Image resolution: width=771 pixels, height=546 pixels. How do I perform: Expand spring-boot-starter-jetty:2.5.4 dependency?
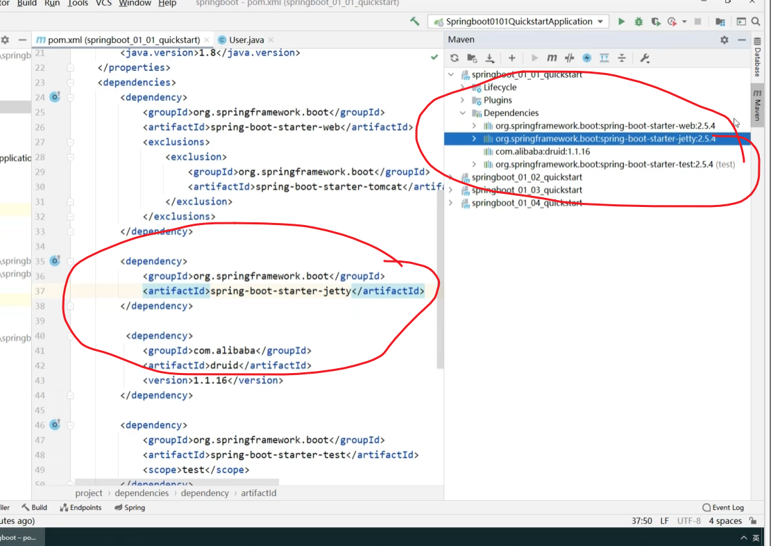click(x=475, y=139)
